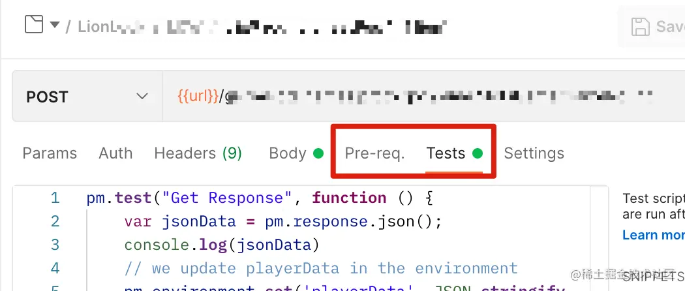Click the Lion collection name in the breadcrumb

[98, 27]
